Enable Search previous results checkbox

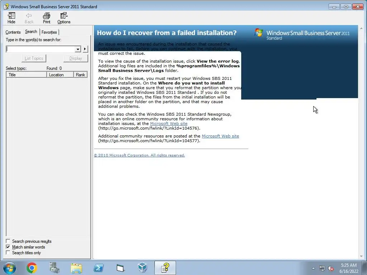[8, 241]
